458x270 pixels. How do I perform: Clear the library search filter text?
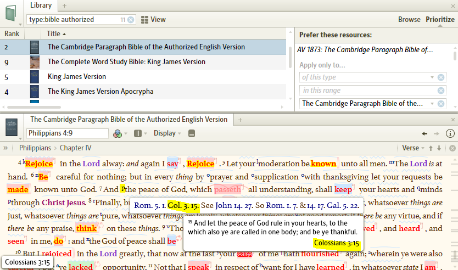[131, 20]
